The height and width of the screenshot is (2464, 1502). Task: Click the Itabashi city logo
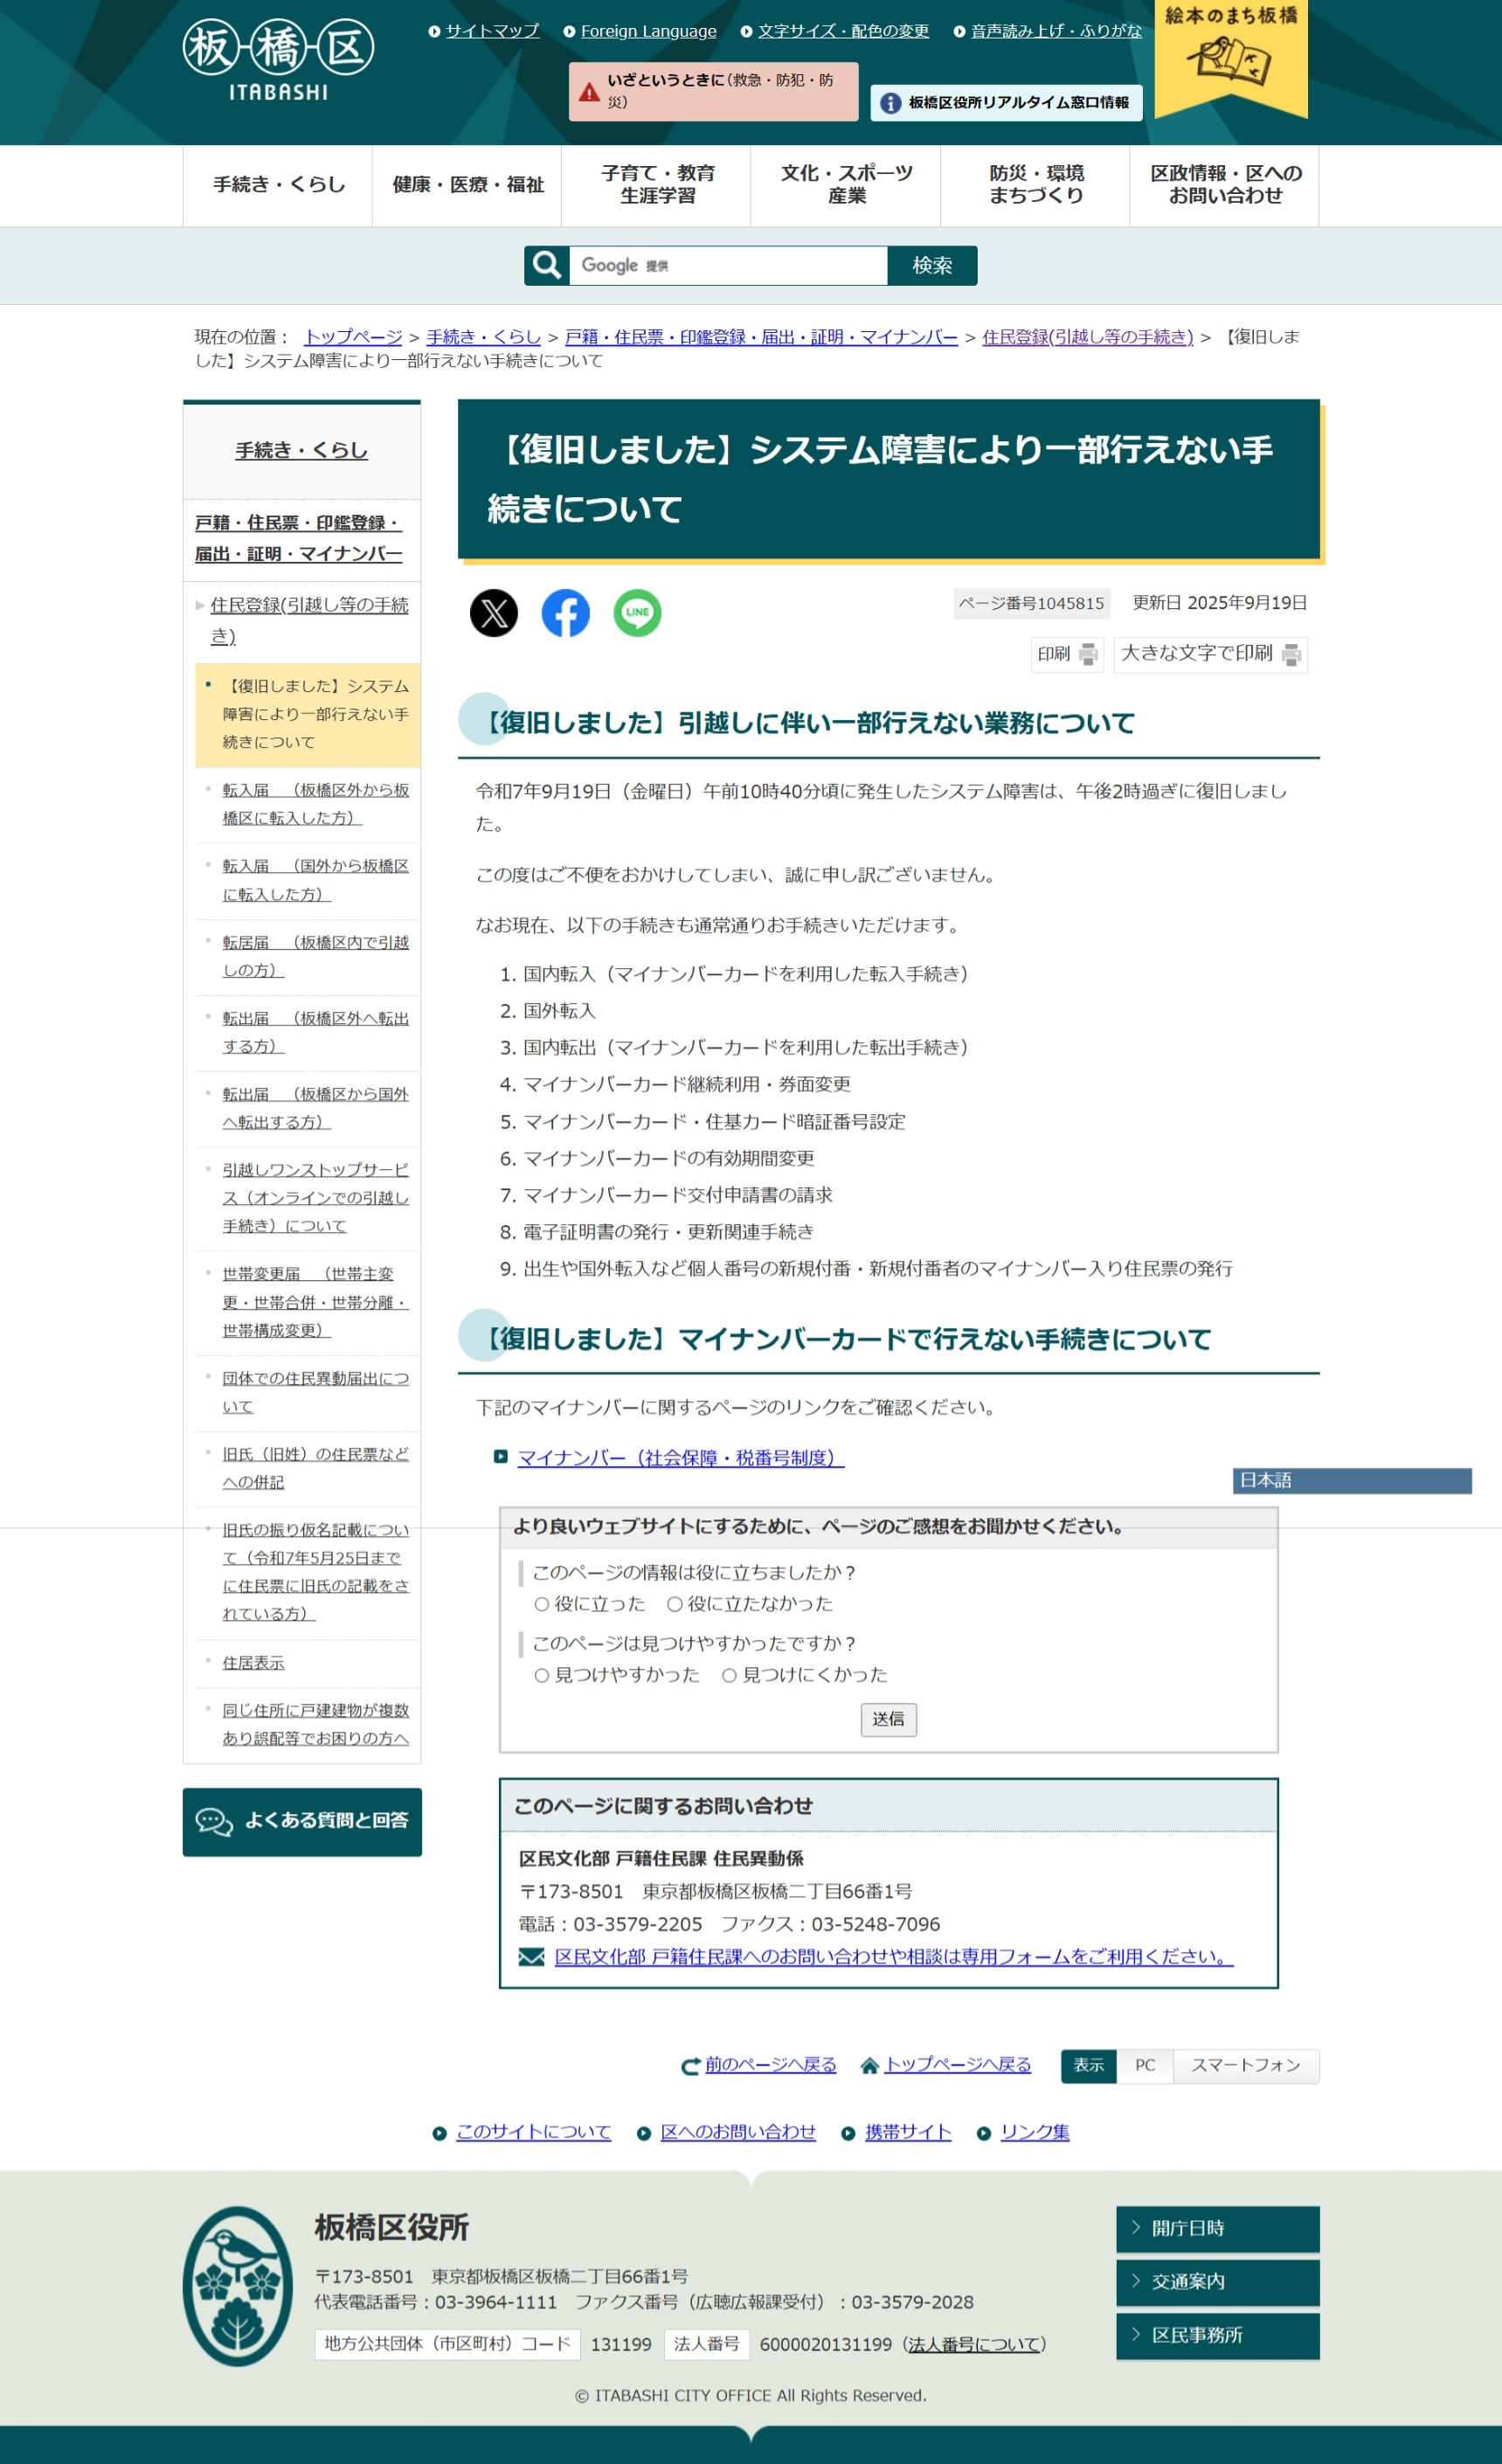278,60
